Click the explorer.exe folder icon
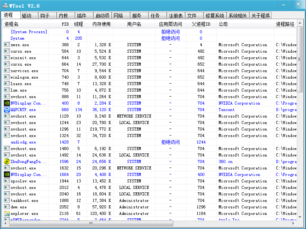 coord(7,214)
